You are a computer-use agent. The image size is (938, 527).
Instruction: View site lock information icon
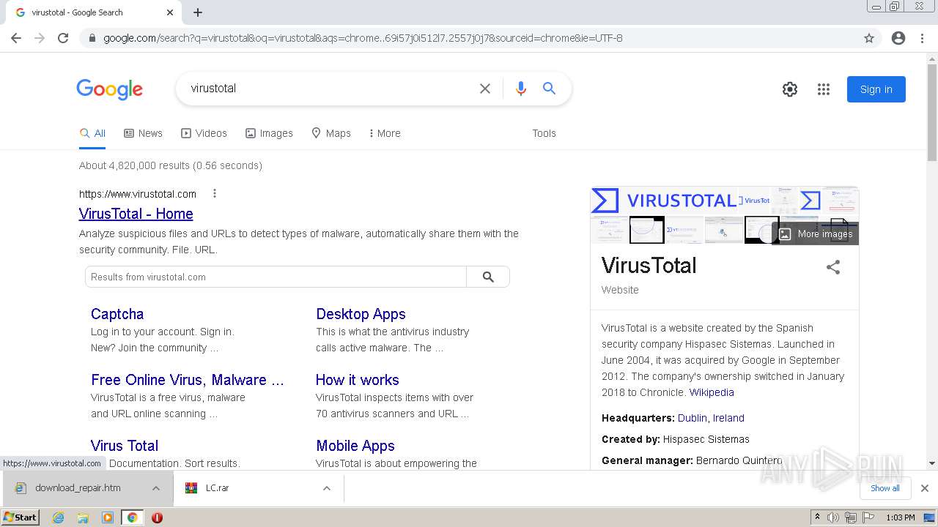click(92, 38)
